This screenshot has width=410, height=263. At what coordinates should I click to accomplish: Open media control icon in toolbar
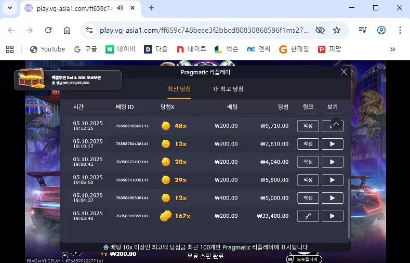tap(363, 30)
